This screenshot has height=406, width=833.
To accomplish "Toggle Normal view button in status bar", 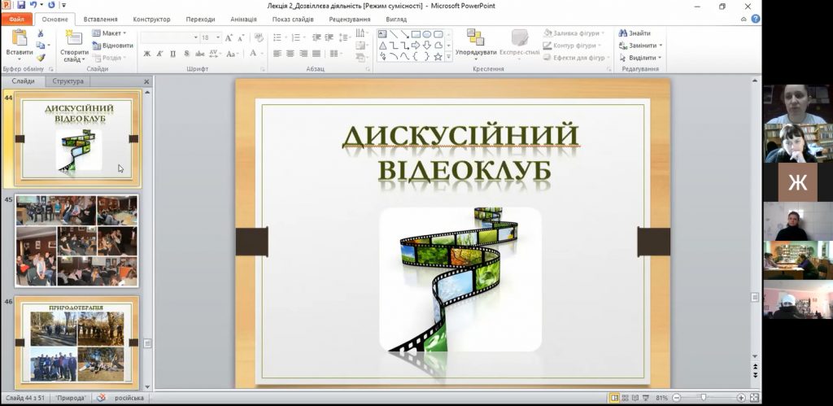I will point(615,398).
